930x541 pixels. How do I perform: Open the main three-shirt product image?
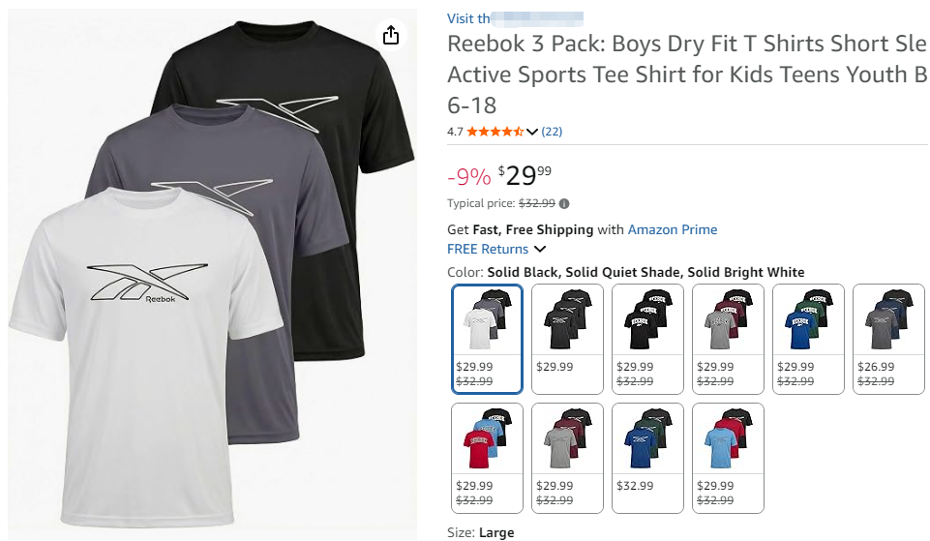(212, 274)
